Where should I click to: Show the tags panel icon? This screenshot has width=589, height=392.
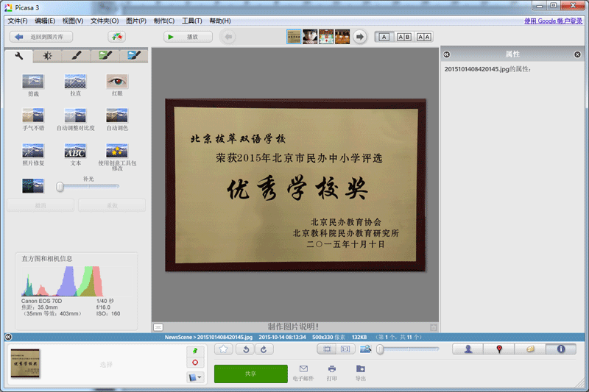[x=530, y=349]
